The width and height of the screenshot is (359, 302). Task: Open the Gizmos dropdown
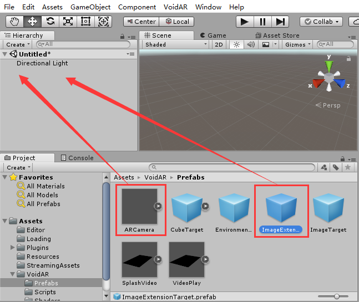298,44
